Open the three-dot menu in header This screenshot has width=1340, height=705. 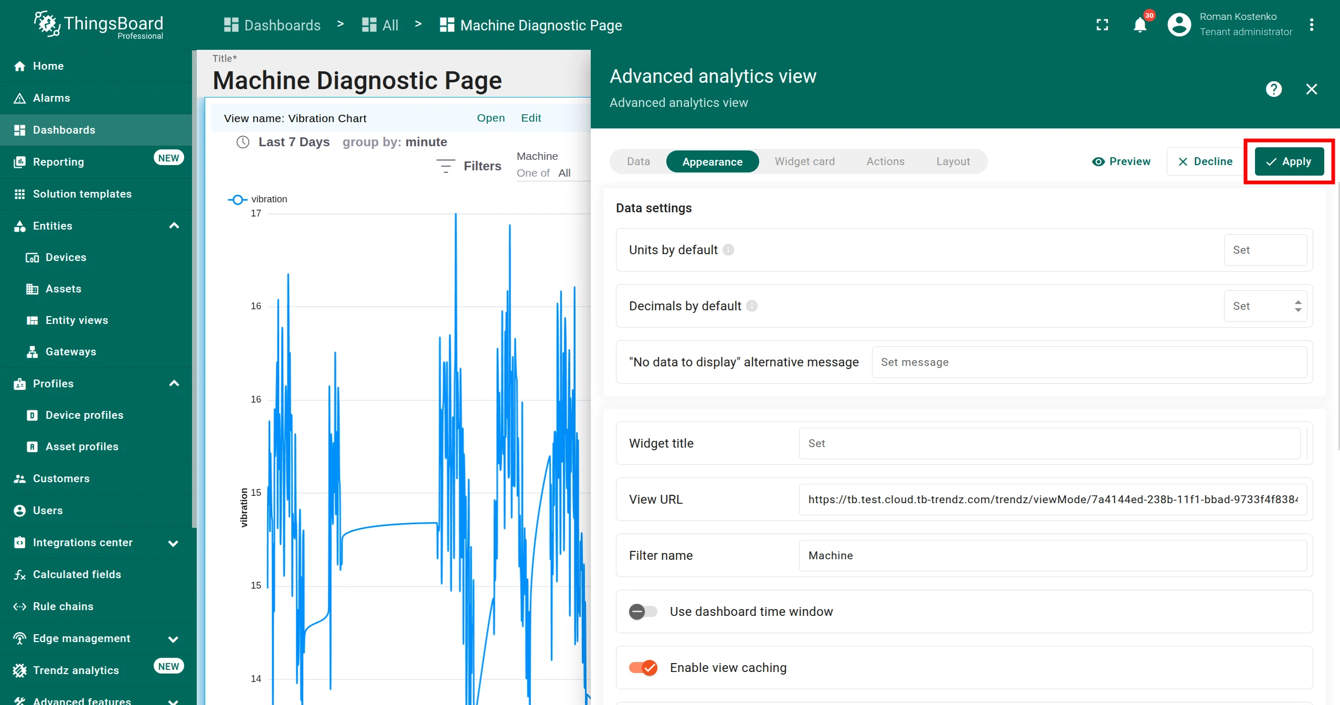pos(1312,25)
